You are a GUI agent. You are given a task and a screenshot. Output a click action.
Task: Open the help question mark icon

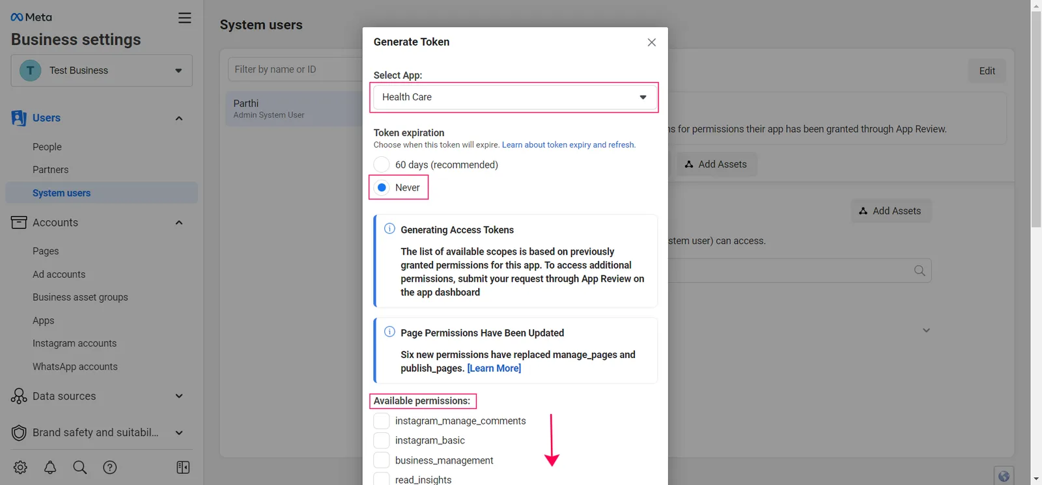point(110,467)
